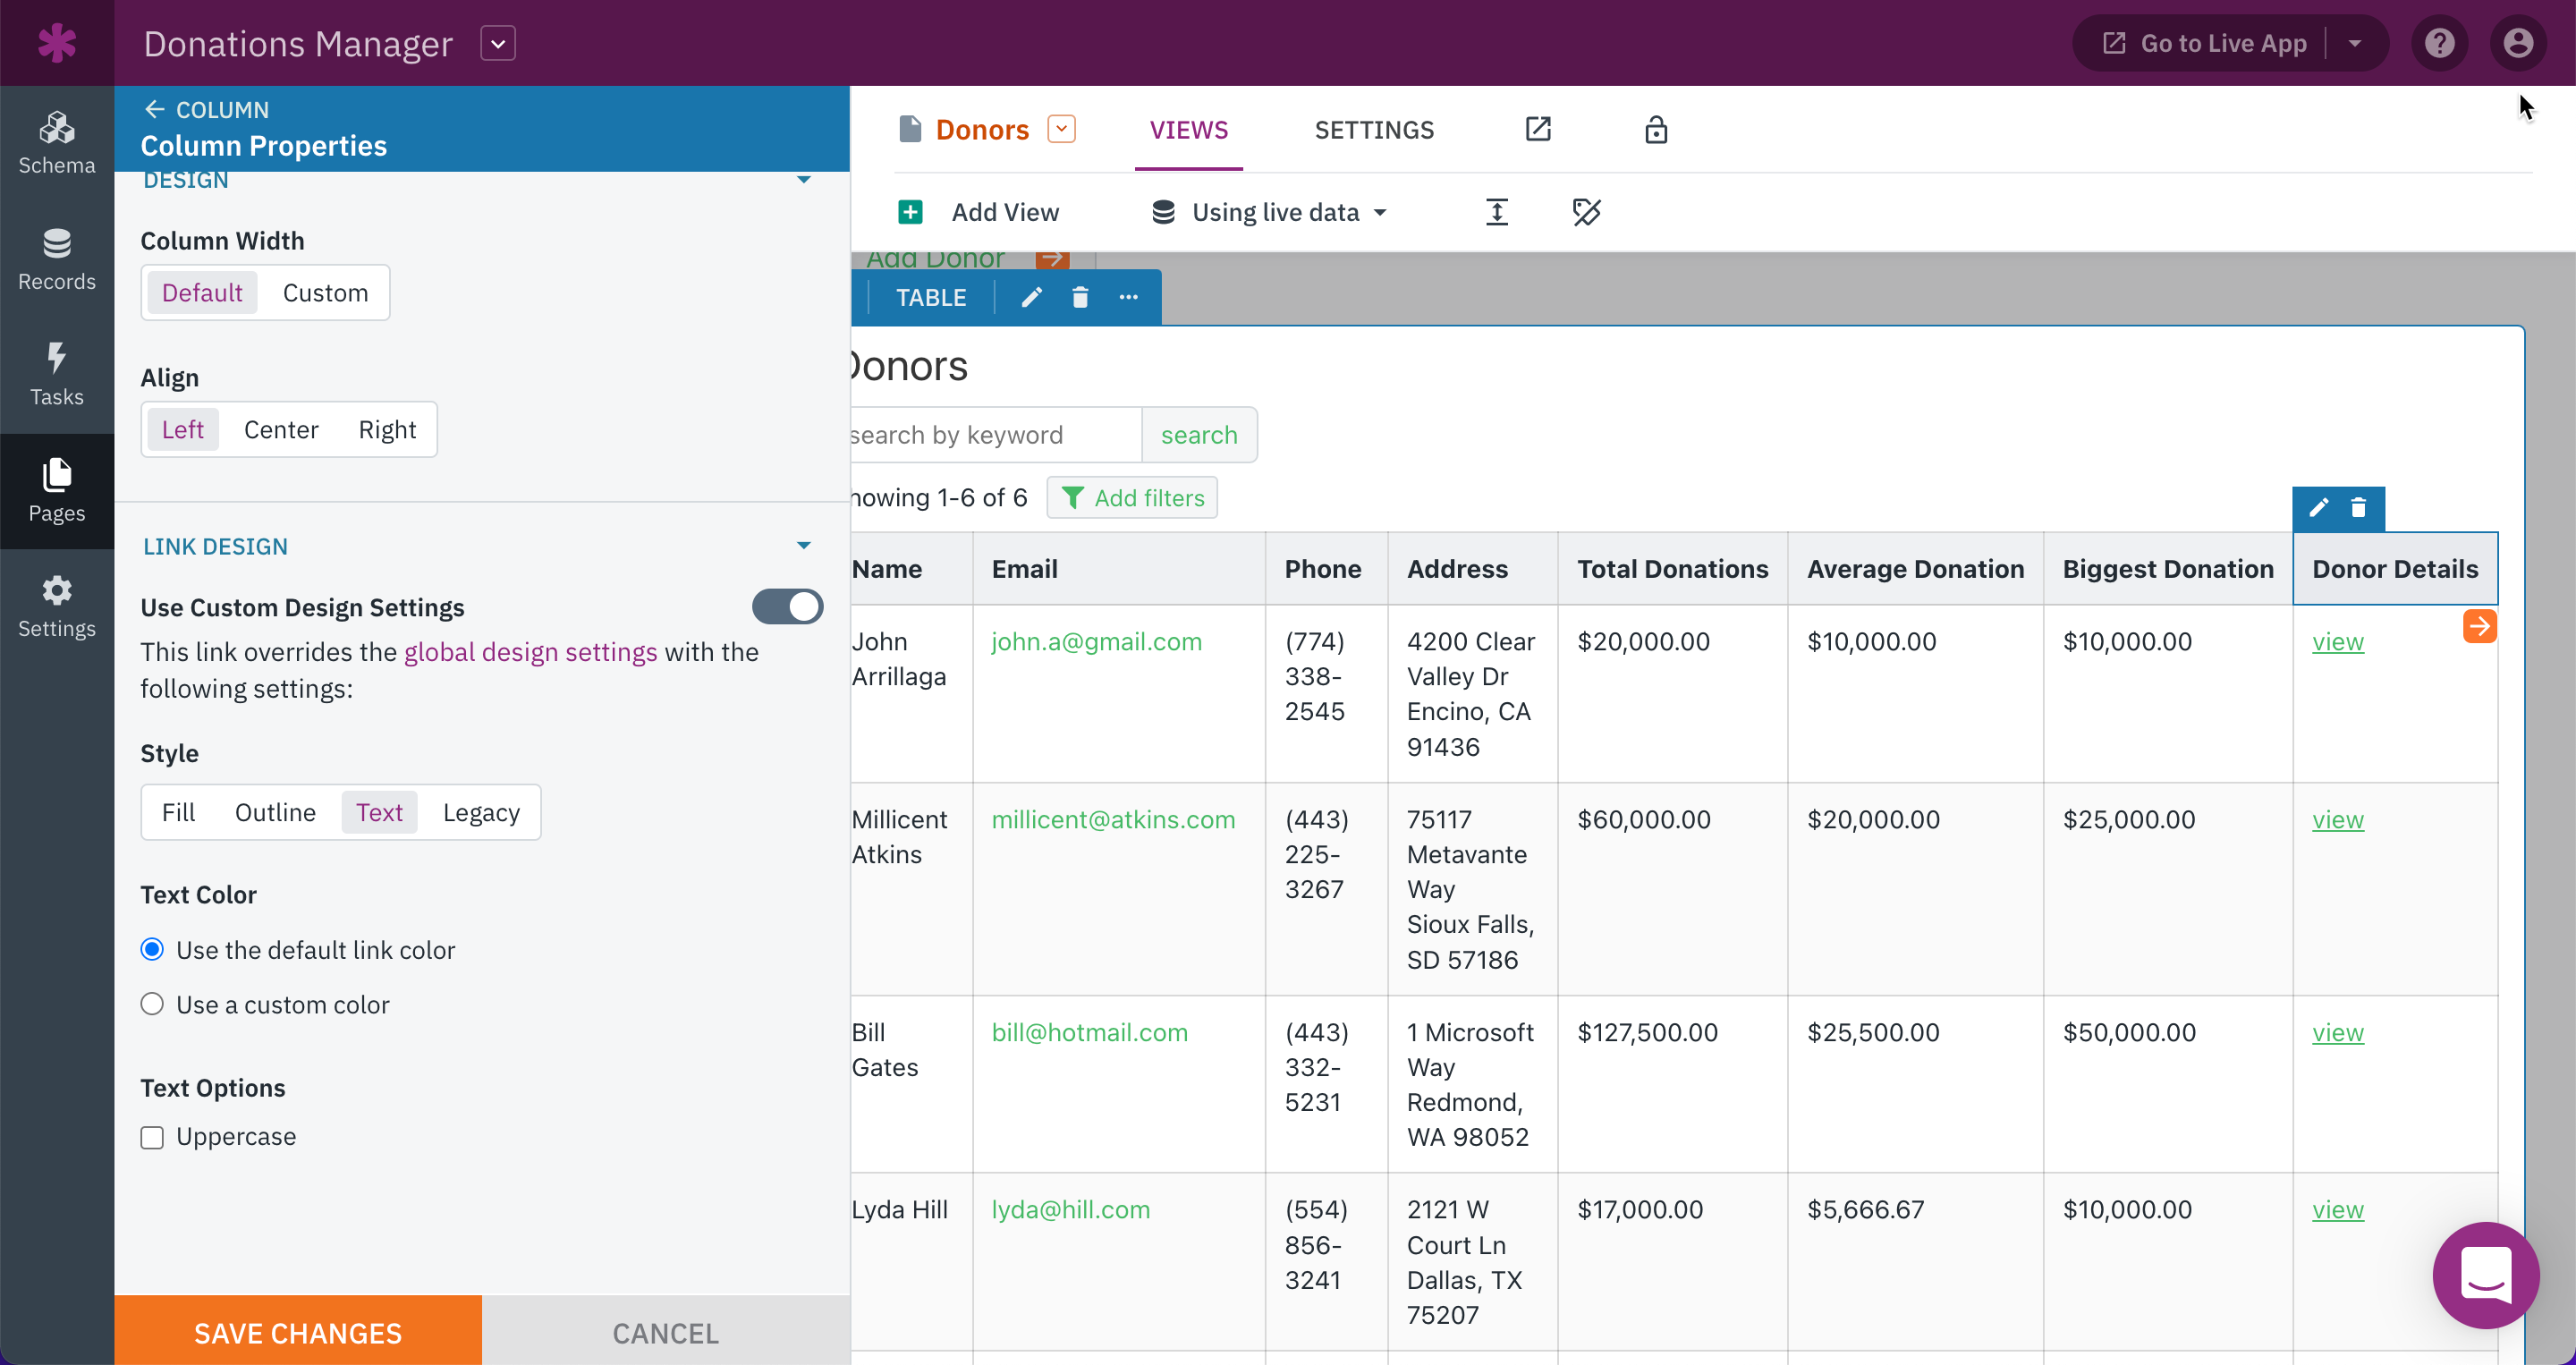Switch to the Views tab
This screenshot has width=2576, height=1365.
tap(1188, 129)
